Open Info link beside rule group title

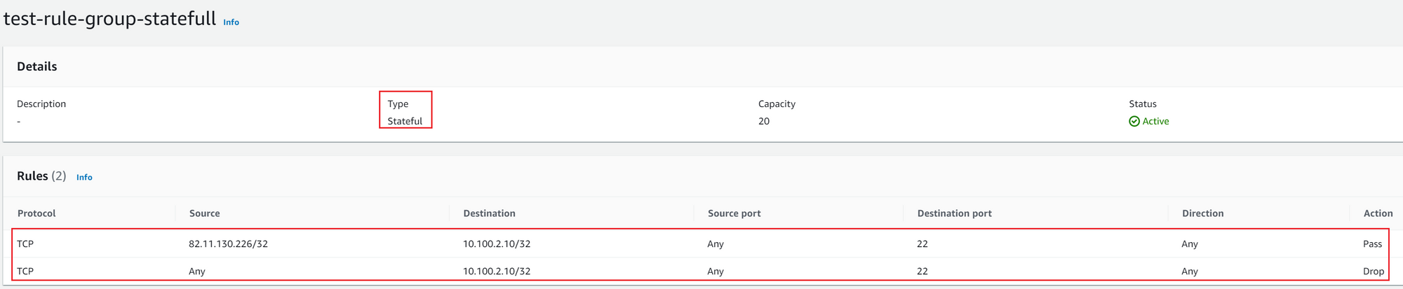pos(231,22)
